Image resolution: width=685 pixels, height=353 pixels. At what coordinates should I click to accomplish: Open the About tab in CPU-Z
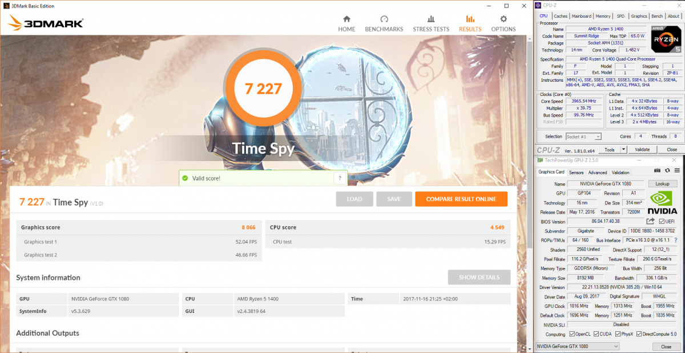(x=674, y=16)
